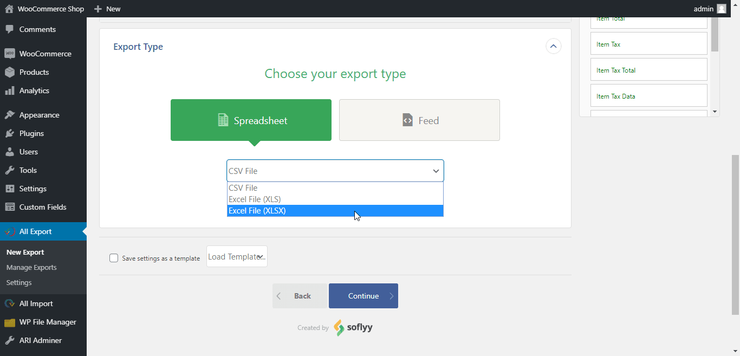Select the Item Tax field
The width and height of the screenshot is (740, 356).
pyautogui.click(x=649, y=44)
